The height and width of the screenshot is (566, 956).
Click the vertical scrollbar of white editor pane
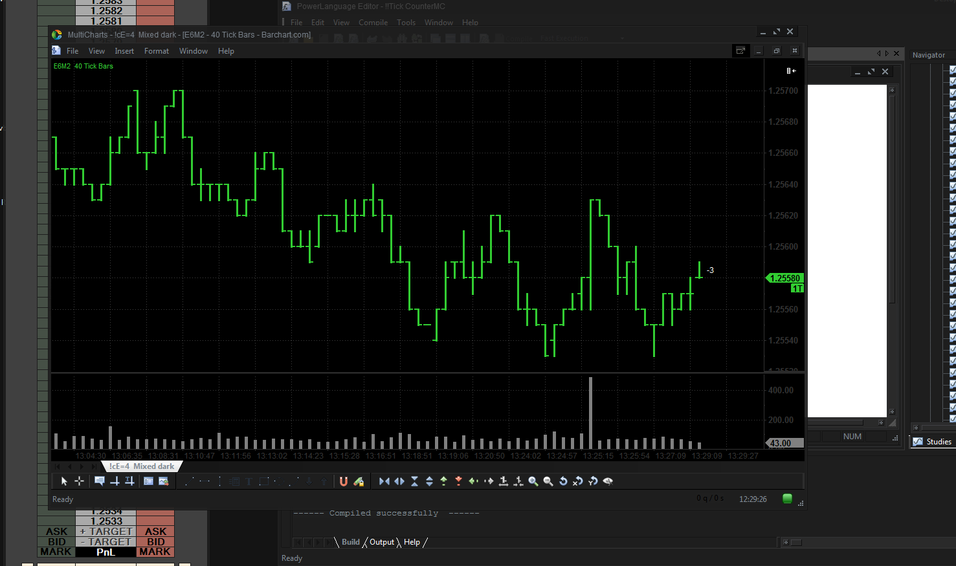click(x=892, y=251)
